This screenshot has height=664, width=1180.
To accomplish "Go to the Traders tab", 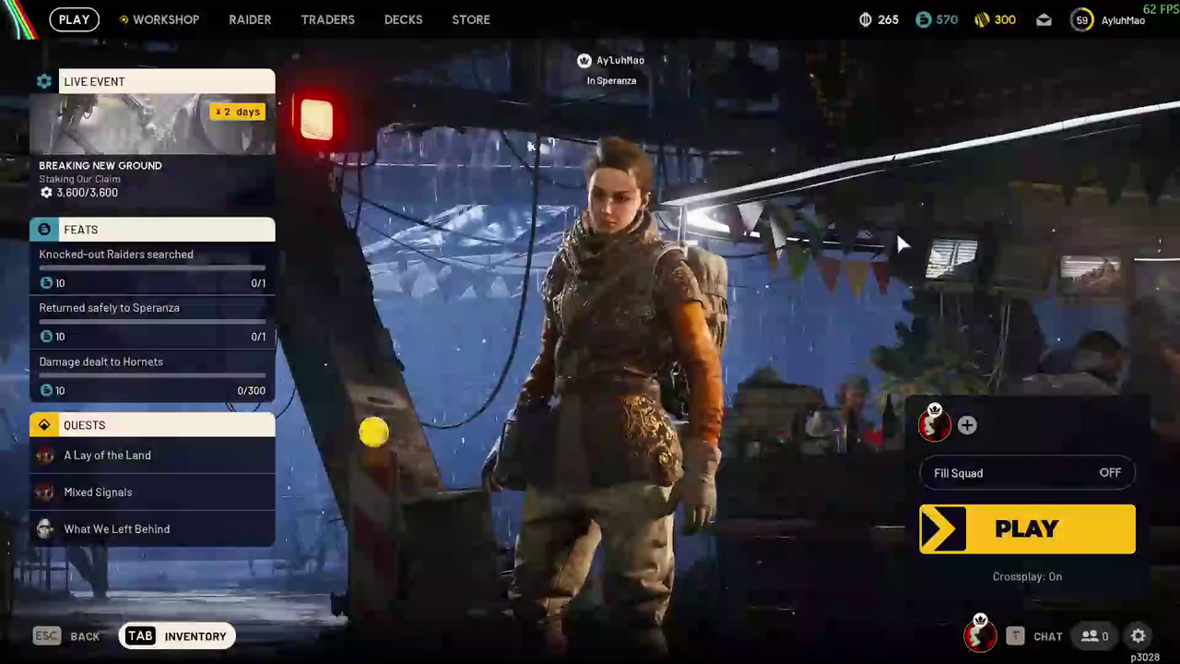I will (x=327, y=19).
